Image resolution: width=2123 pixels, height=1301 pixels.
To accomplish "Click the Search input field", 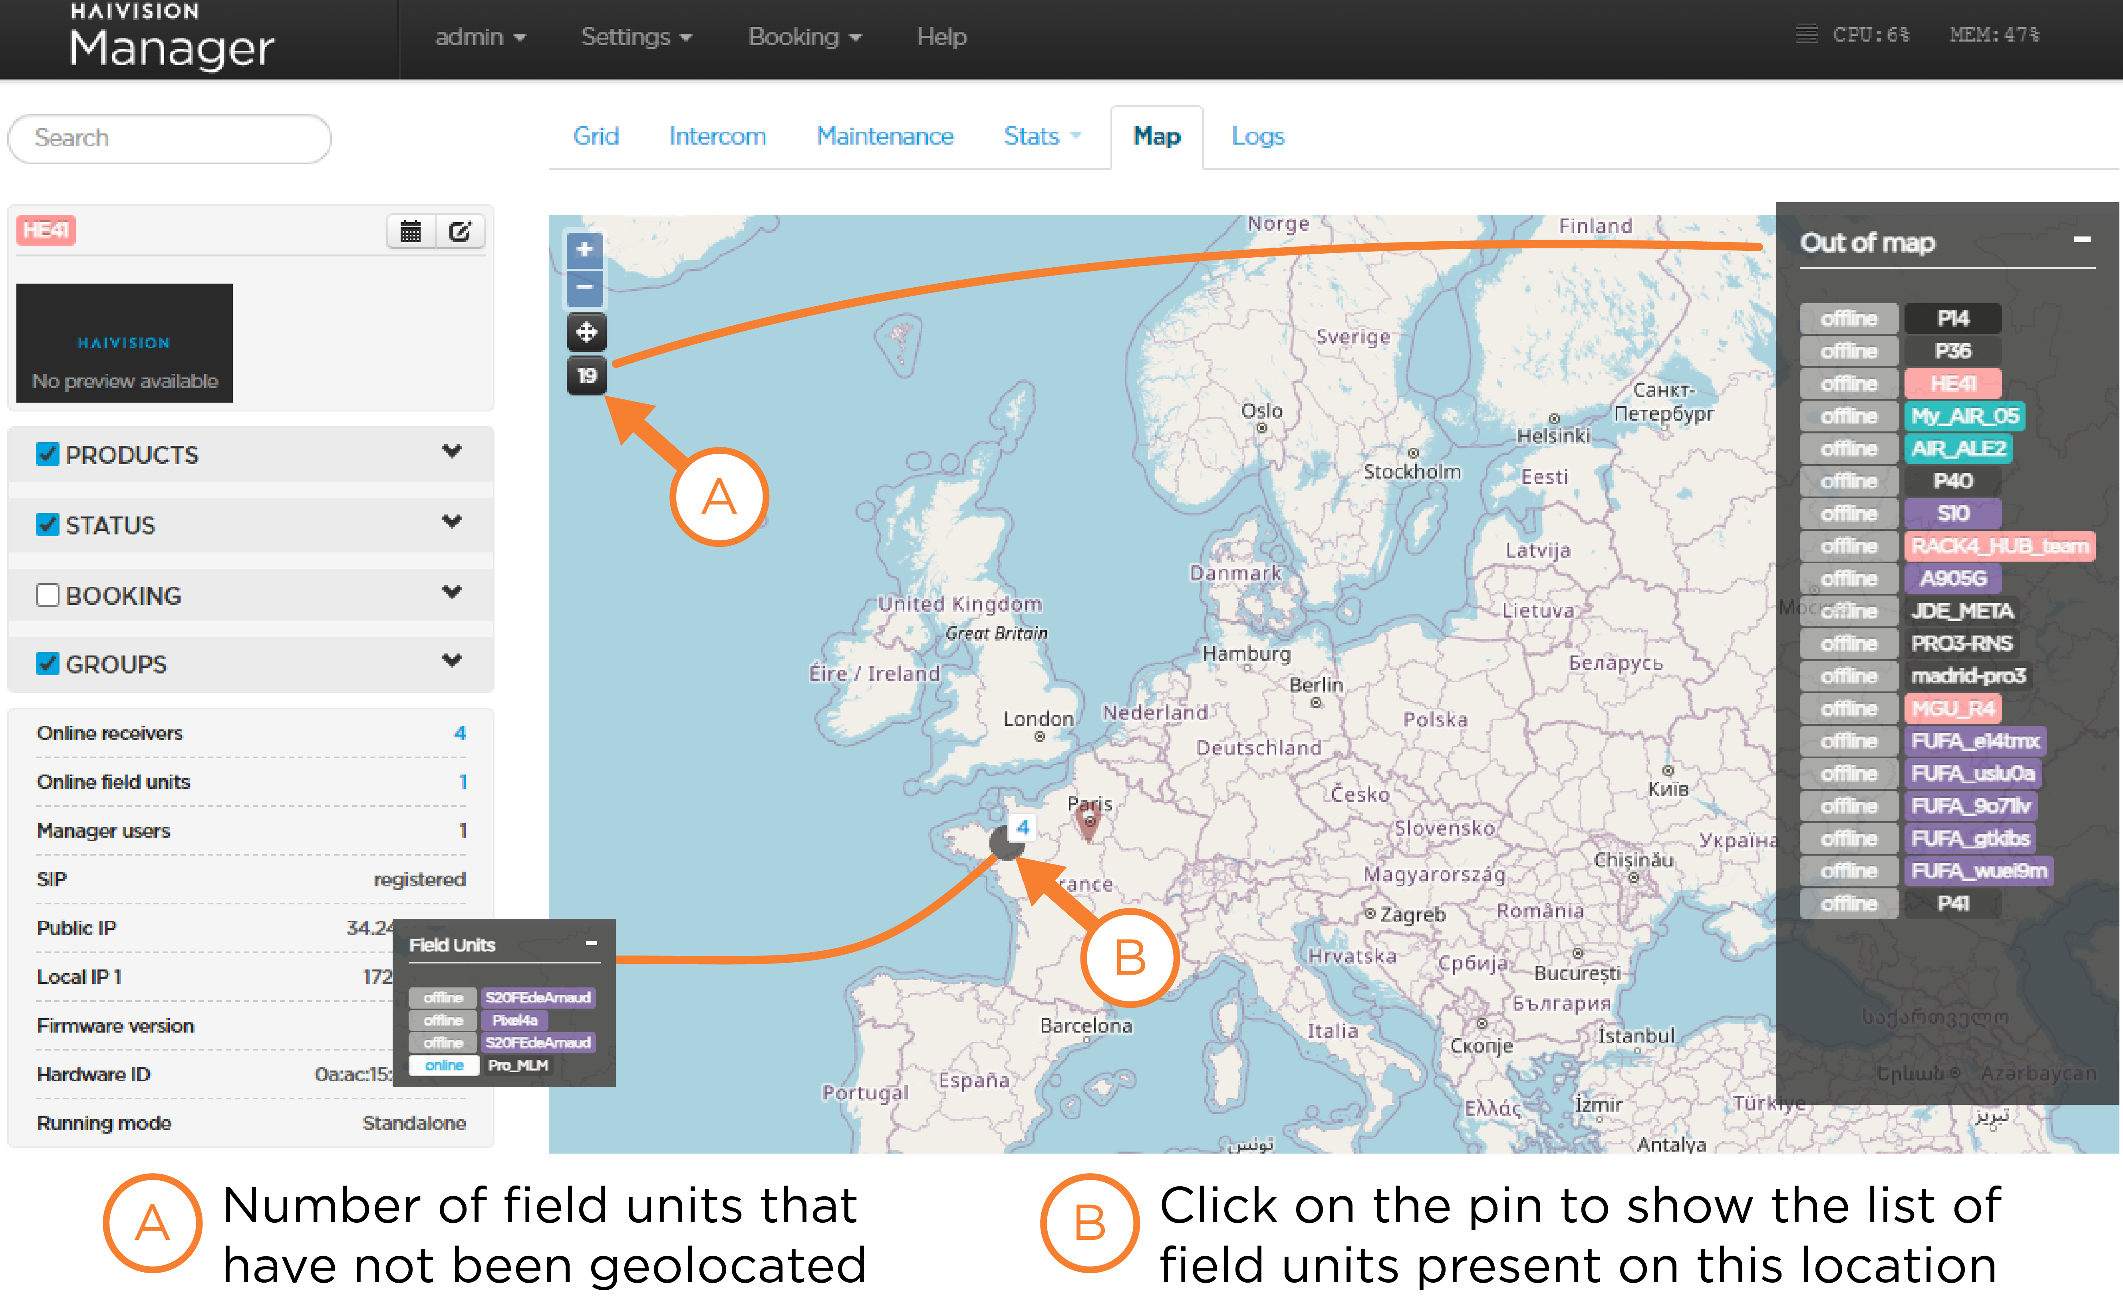I will click(x=170, y=138).
